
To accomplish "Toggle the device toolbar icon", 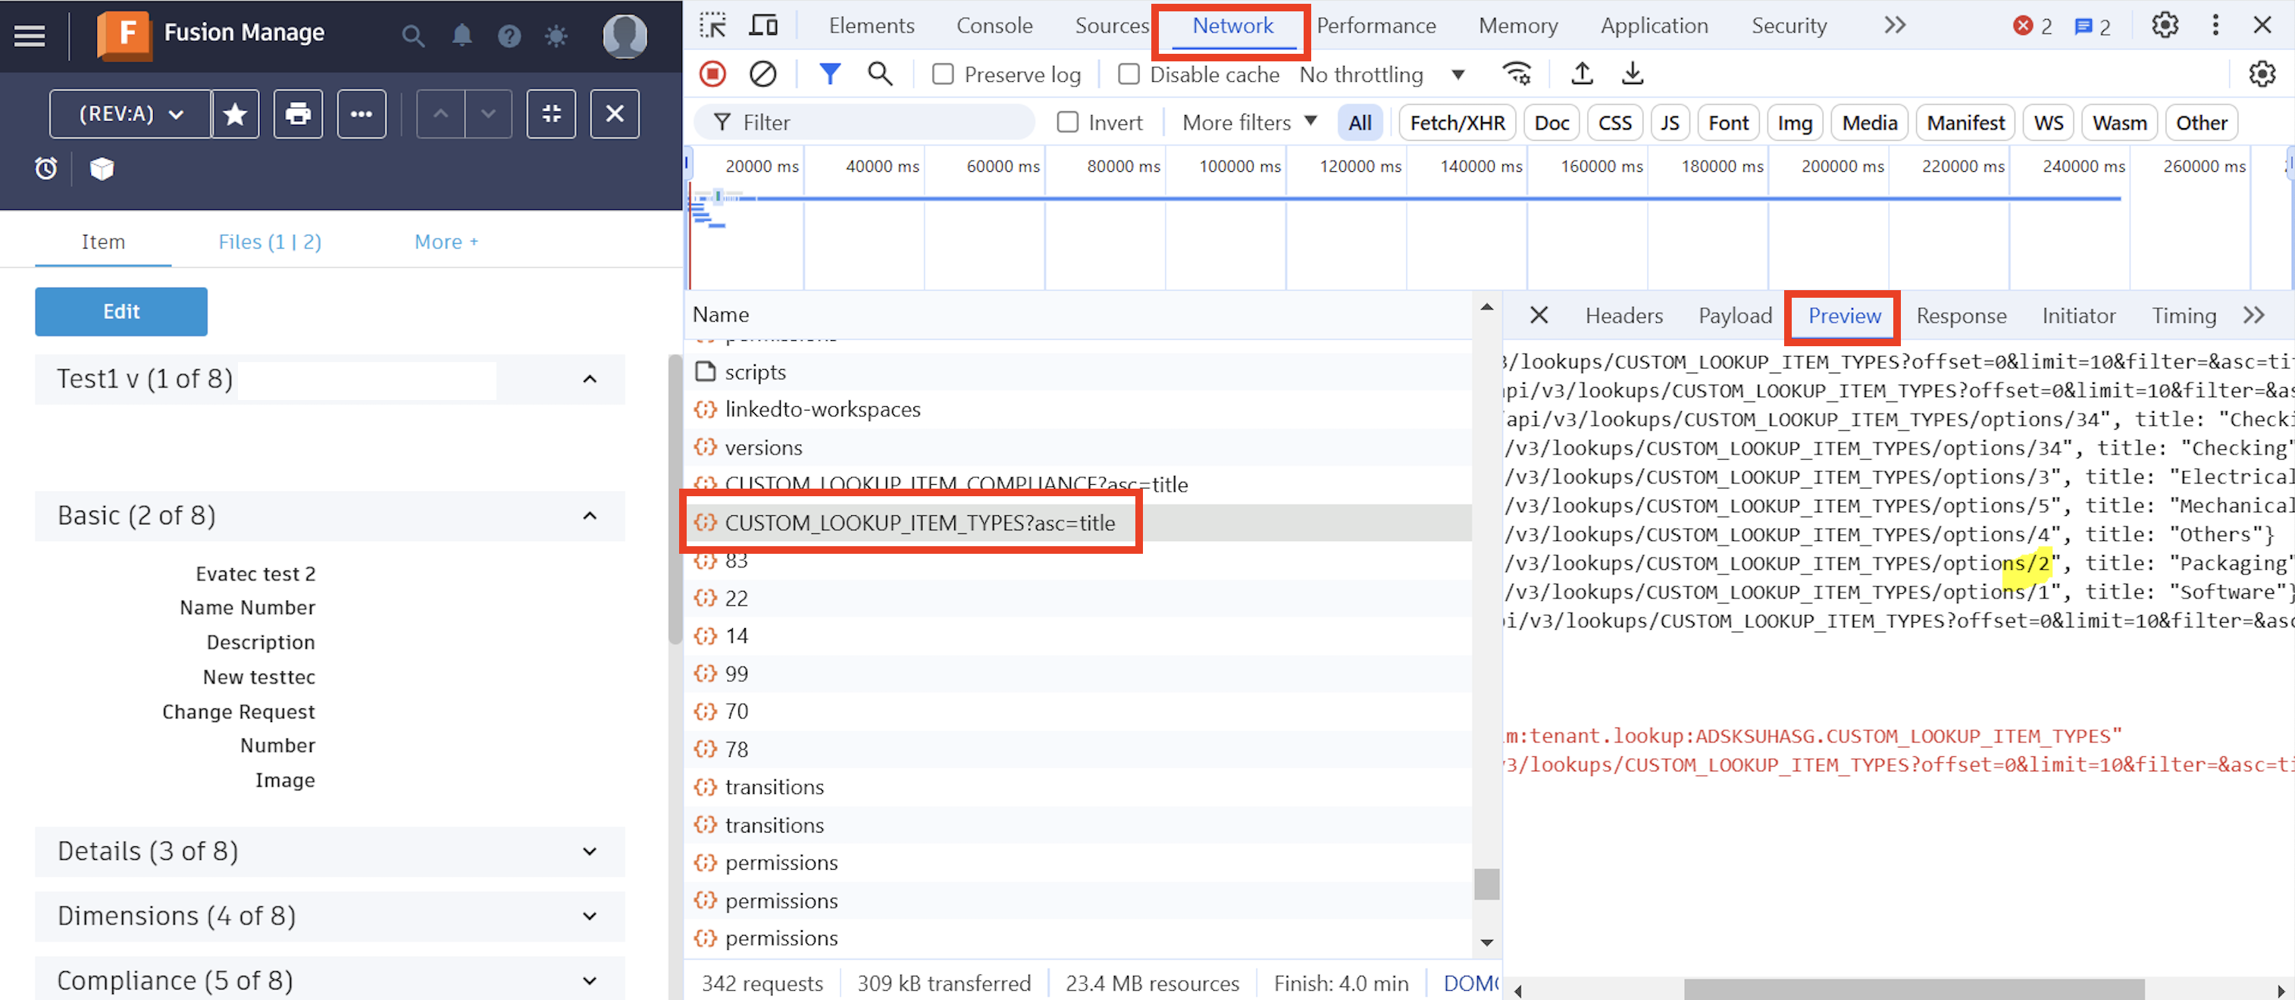I will tap(762, 25).
